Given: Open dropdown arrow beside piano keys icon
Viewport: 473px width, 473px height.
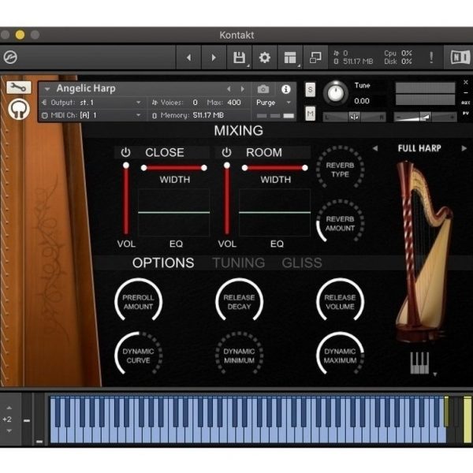Looking at the screenshot, I should click(x=435, y=374).
